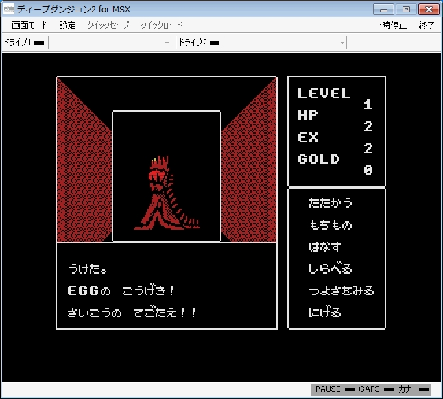Click the EGG application icon in title bar
Screen dimensions: 443x399
point(9,9)
